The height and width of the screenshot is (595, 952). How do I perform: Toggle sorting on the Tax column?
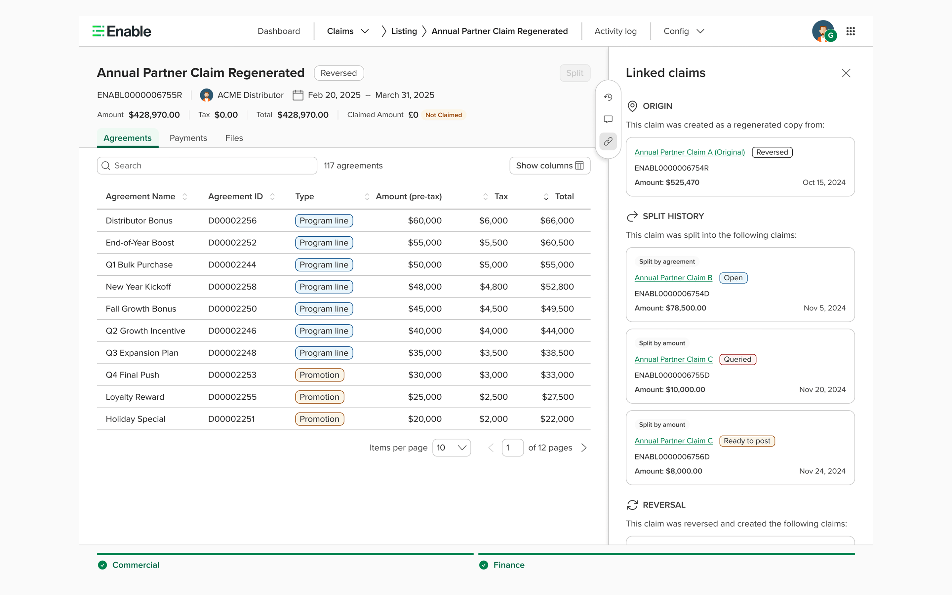pyautogui.click(x=486, y=196)
